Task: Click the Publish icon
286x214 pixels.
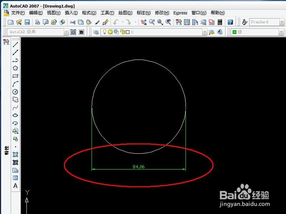Action: pyautogui.click(x=54, y=22)
